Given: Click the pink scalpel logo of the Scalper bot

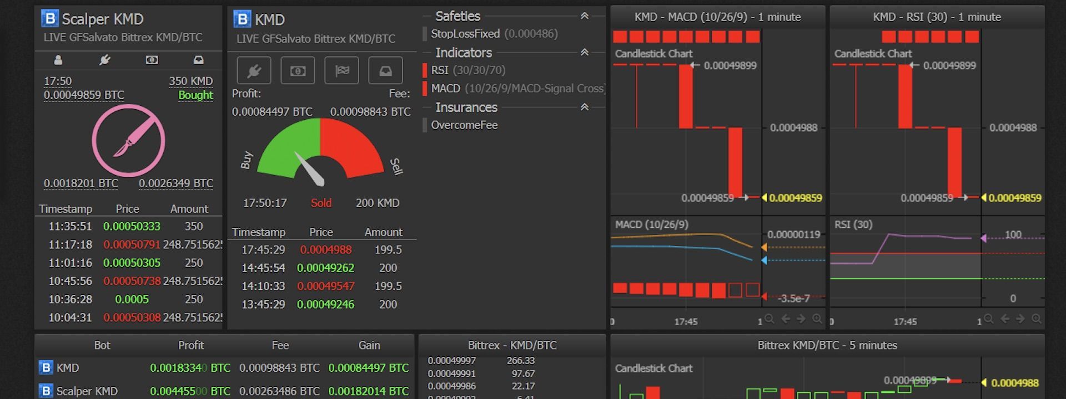Looking at the screenshot, I should coord(128,140).
